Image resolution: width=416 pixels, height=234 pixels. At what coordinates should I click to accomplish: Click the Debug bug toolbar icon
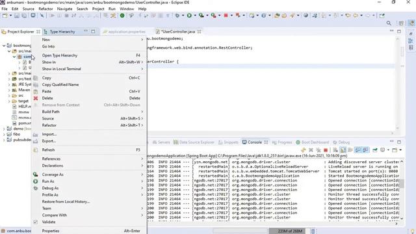point(177,16)
